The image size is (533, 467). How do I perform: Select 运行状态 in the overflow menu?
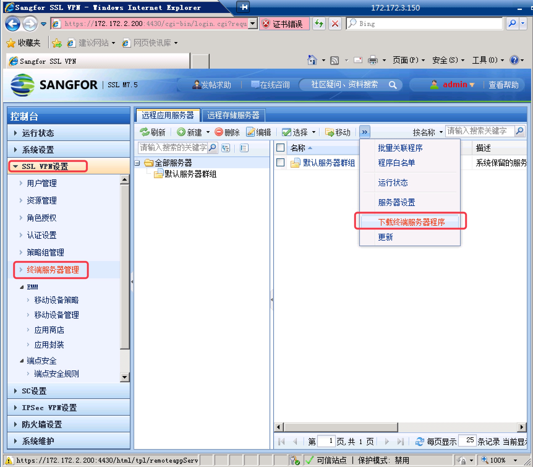[393, 183]
